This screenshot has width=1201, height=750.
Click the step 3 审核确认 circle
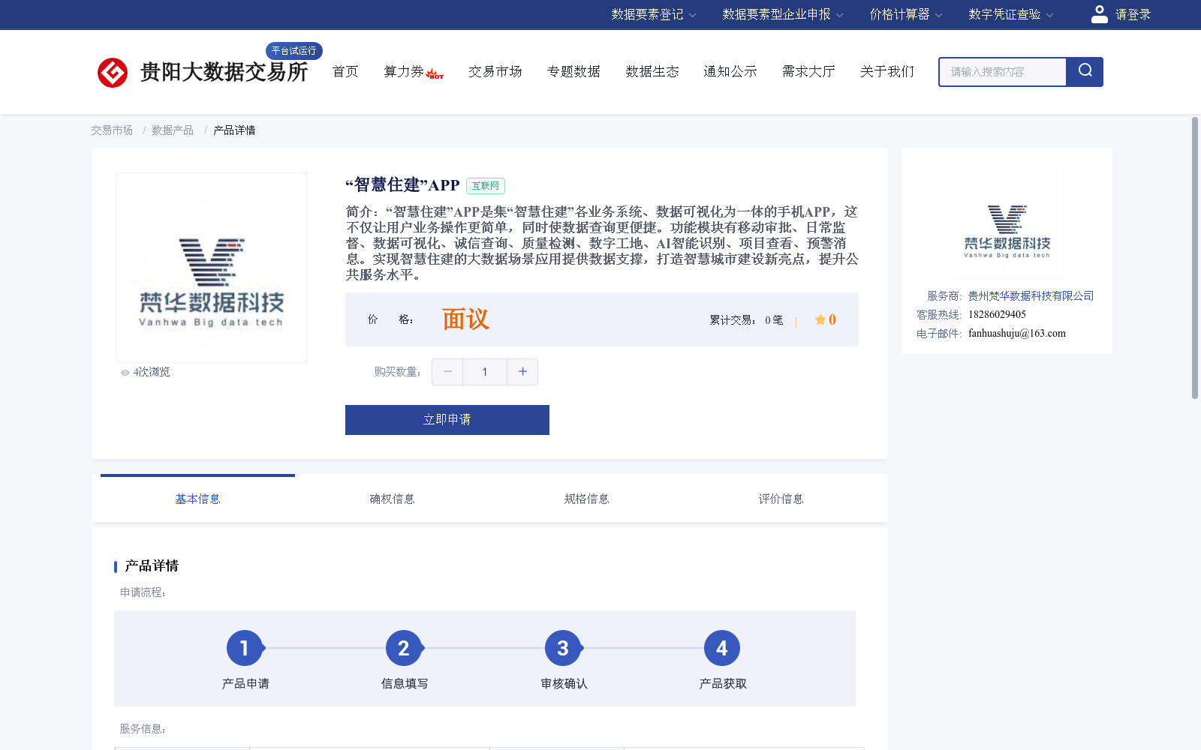pyautogui.click(x=563, y=648)
